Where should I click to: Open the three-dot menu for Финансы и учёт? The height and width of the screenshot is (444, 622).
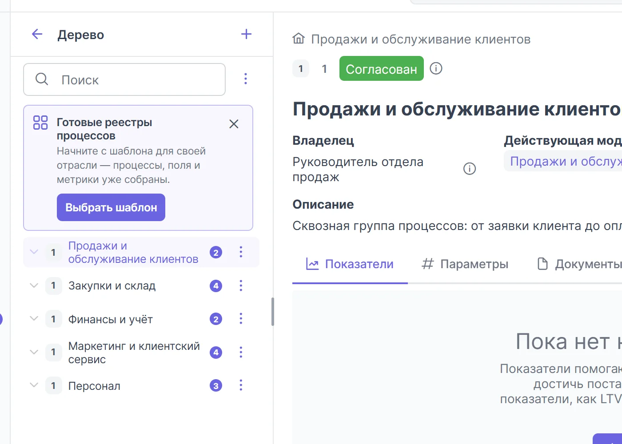pyautogui.click(x=241, y=319)
